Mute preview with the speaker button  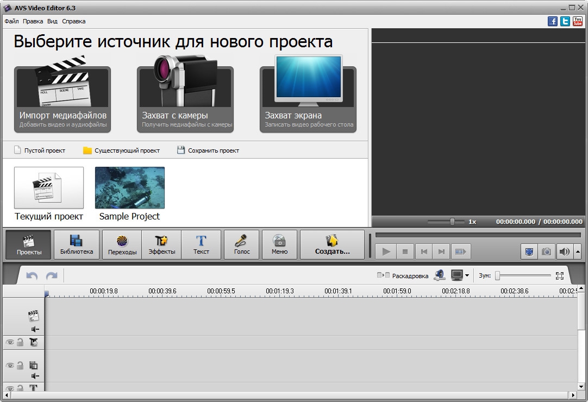pos(564,252)
